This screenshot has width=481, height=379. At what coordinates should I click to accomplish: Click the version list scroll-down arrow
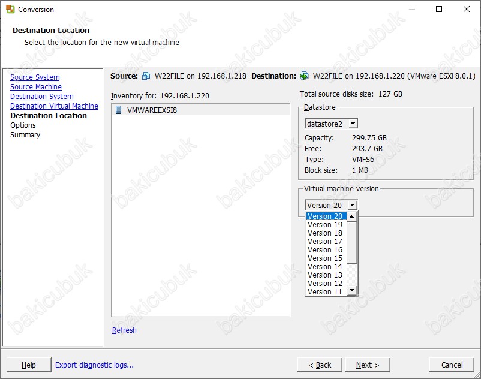(352, 290)
